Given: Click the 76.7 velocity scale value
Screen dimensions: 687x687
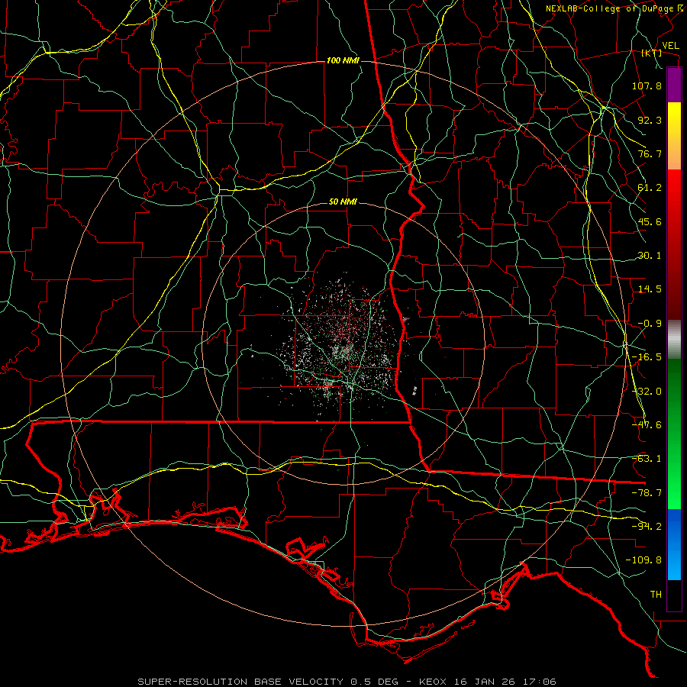Looking at the screenshot, I should [x=650, y=153].
